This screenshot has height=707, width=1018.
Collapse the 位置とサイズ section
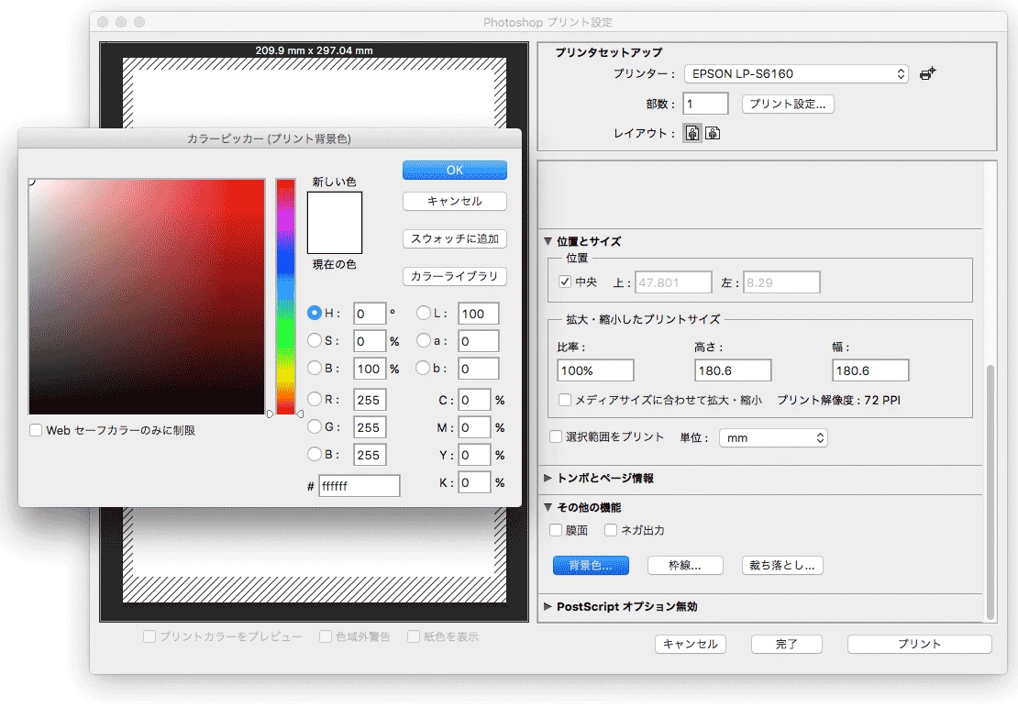(548, 241)
